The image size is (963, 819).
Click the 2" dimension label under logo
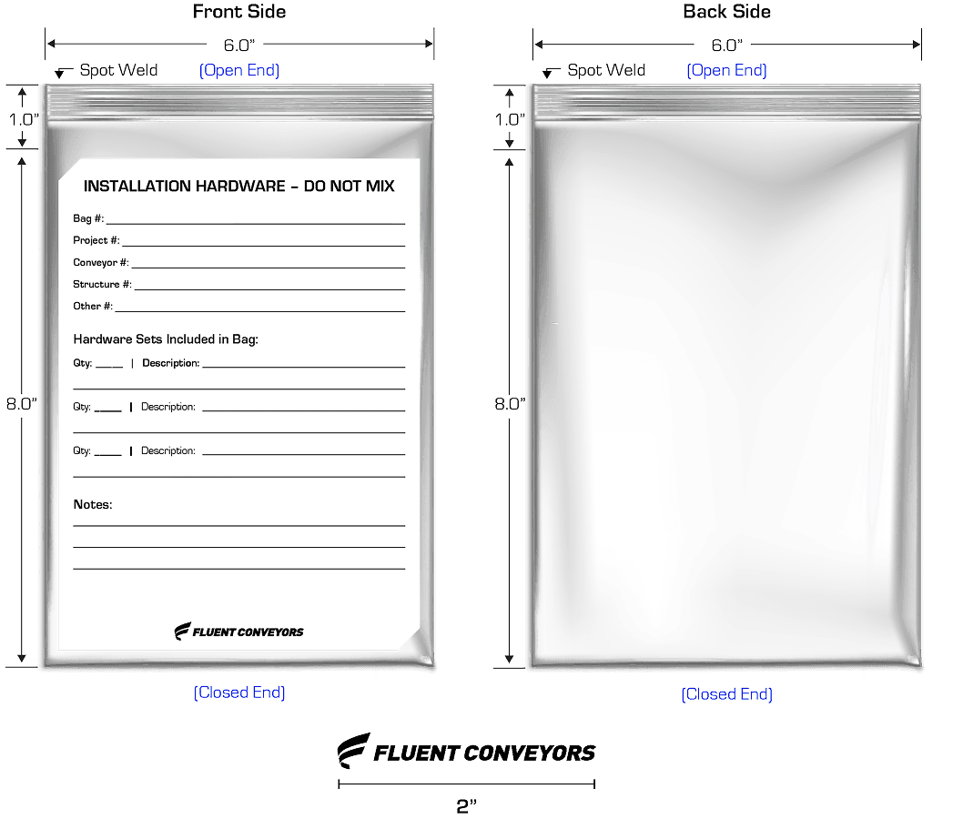tap(467, 806)
